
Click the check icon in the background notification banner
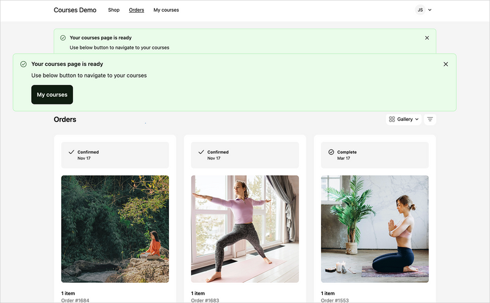(63, 38)
